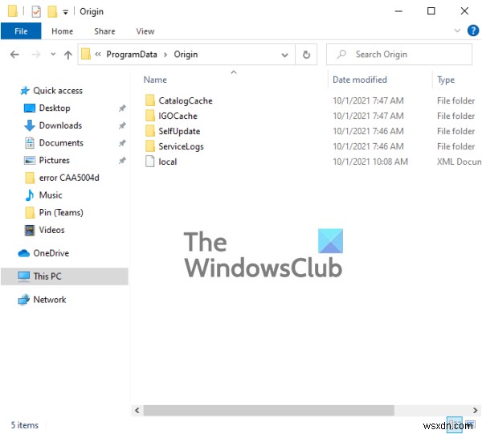Click ProgramData in the address bar
The height and width of the screenshot is (434, 482).
point(132,55)
